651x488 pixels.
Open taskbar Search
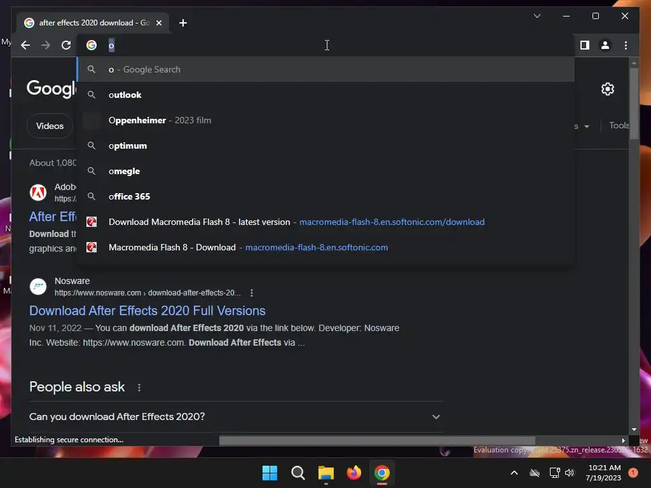[x=298, y=473]
